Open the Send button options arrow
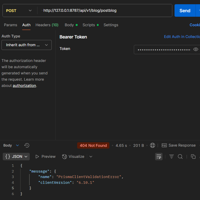The image size is (200, 200). click(x=199, y=10)
